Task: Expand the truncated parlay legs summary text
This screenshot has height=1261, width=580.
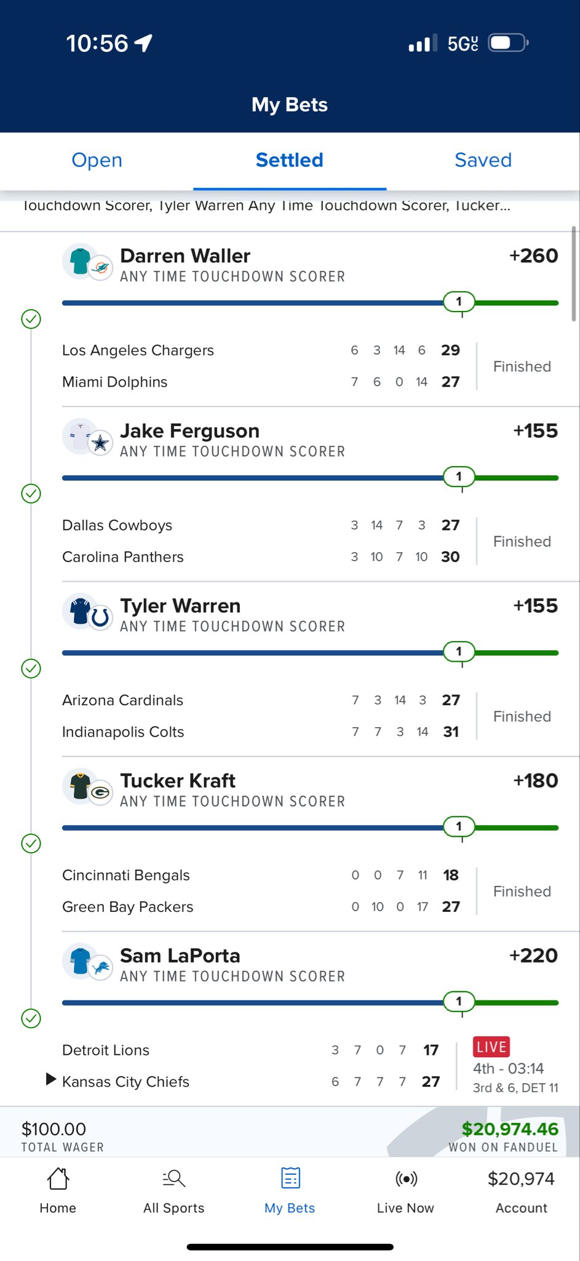Action: click(266, 206)
